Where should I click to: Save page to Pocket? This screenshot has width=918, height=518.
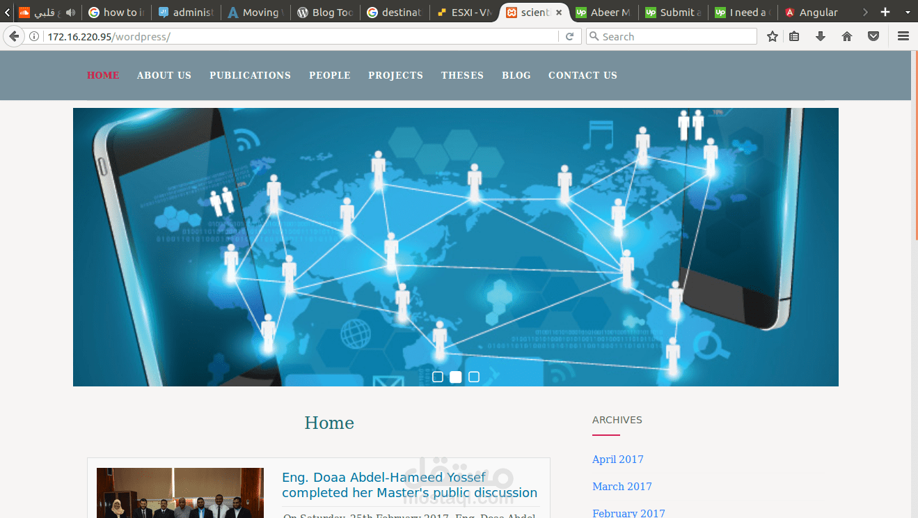873,36
